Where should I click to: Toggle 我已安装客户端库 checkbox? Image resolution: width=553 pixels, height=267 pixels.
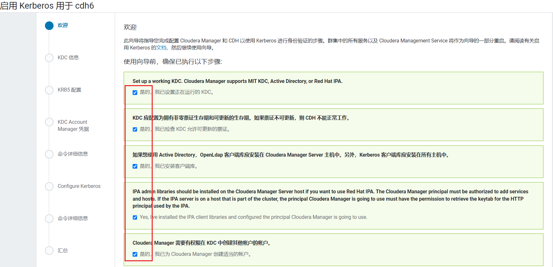(135, 166)
